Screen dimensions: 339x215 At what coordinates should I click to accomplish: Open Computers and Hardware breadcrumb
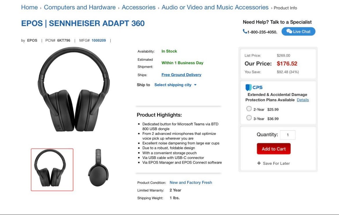(80, 7)
